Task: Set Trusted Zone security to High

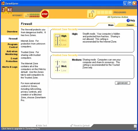Action: [64, 62]
